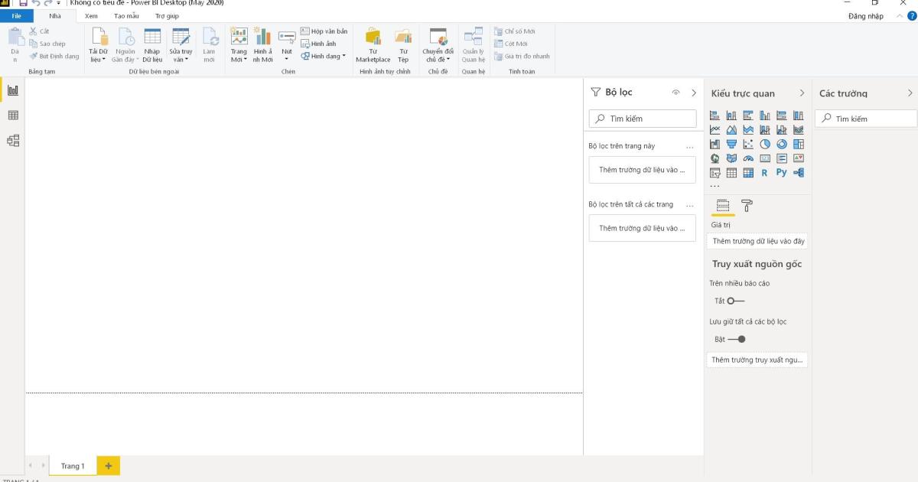Open Chuyển đổi chủ đề dropdown
Image resolution: width=918 pixels, height=482 pixels.
coord(438,47)
